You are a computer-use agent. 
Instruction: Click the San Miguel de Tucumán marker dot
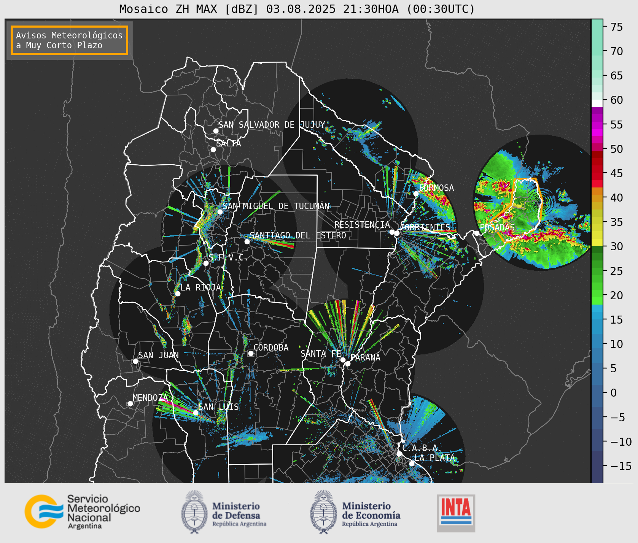coord(220,212)
